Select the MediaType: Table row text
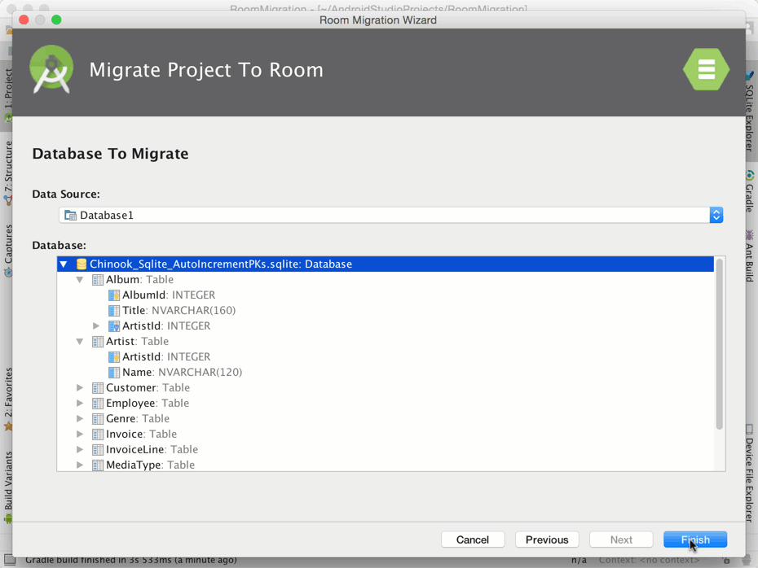Screen dimensions: 758x568 (x=150, y=465)
